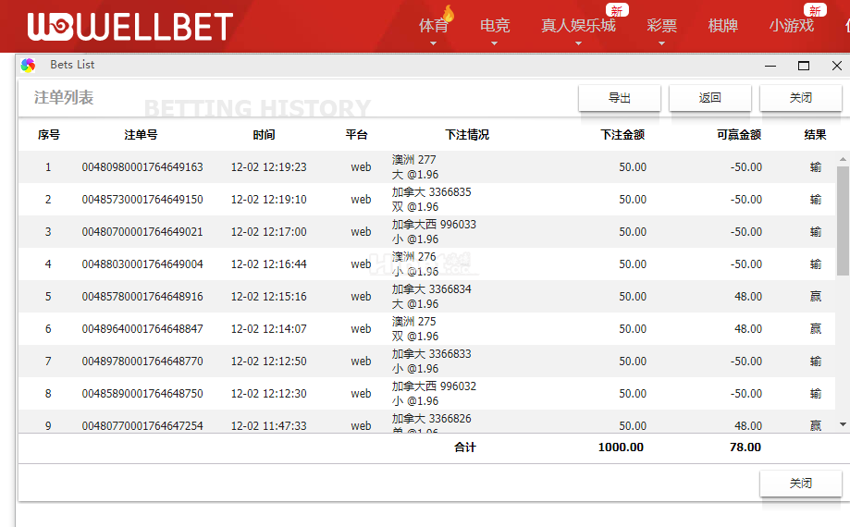Close the Bets List window with X
The width and height of the screenshot is (850, 527).
click(x=836, y=66)
